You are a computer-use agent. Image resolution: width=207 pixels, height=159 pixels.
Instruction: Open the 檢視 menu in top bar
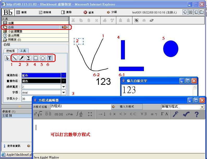pyautogui.click(x=22, y=12)
